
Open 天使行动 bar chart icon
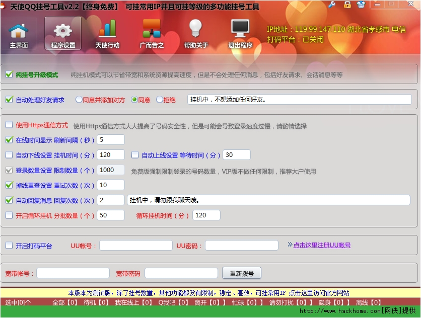(x=107, y=34)
